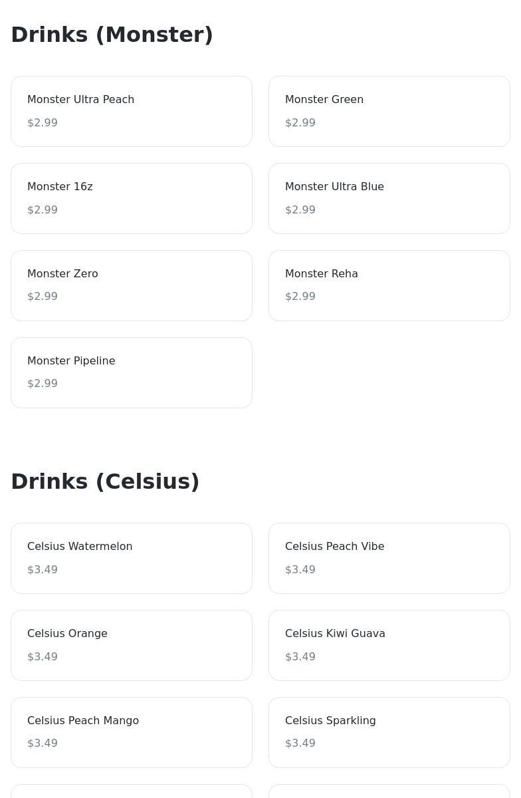Choose the Monster Green drink card
The height and width of the screenshot is (798, 521).
coord(389,111)
